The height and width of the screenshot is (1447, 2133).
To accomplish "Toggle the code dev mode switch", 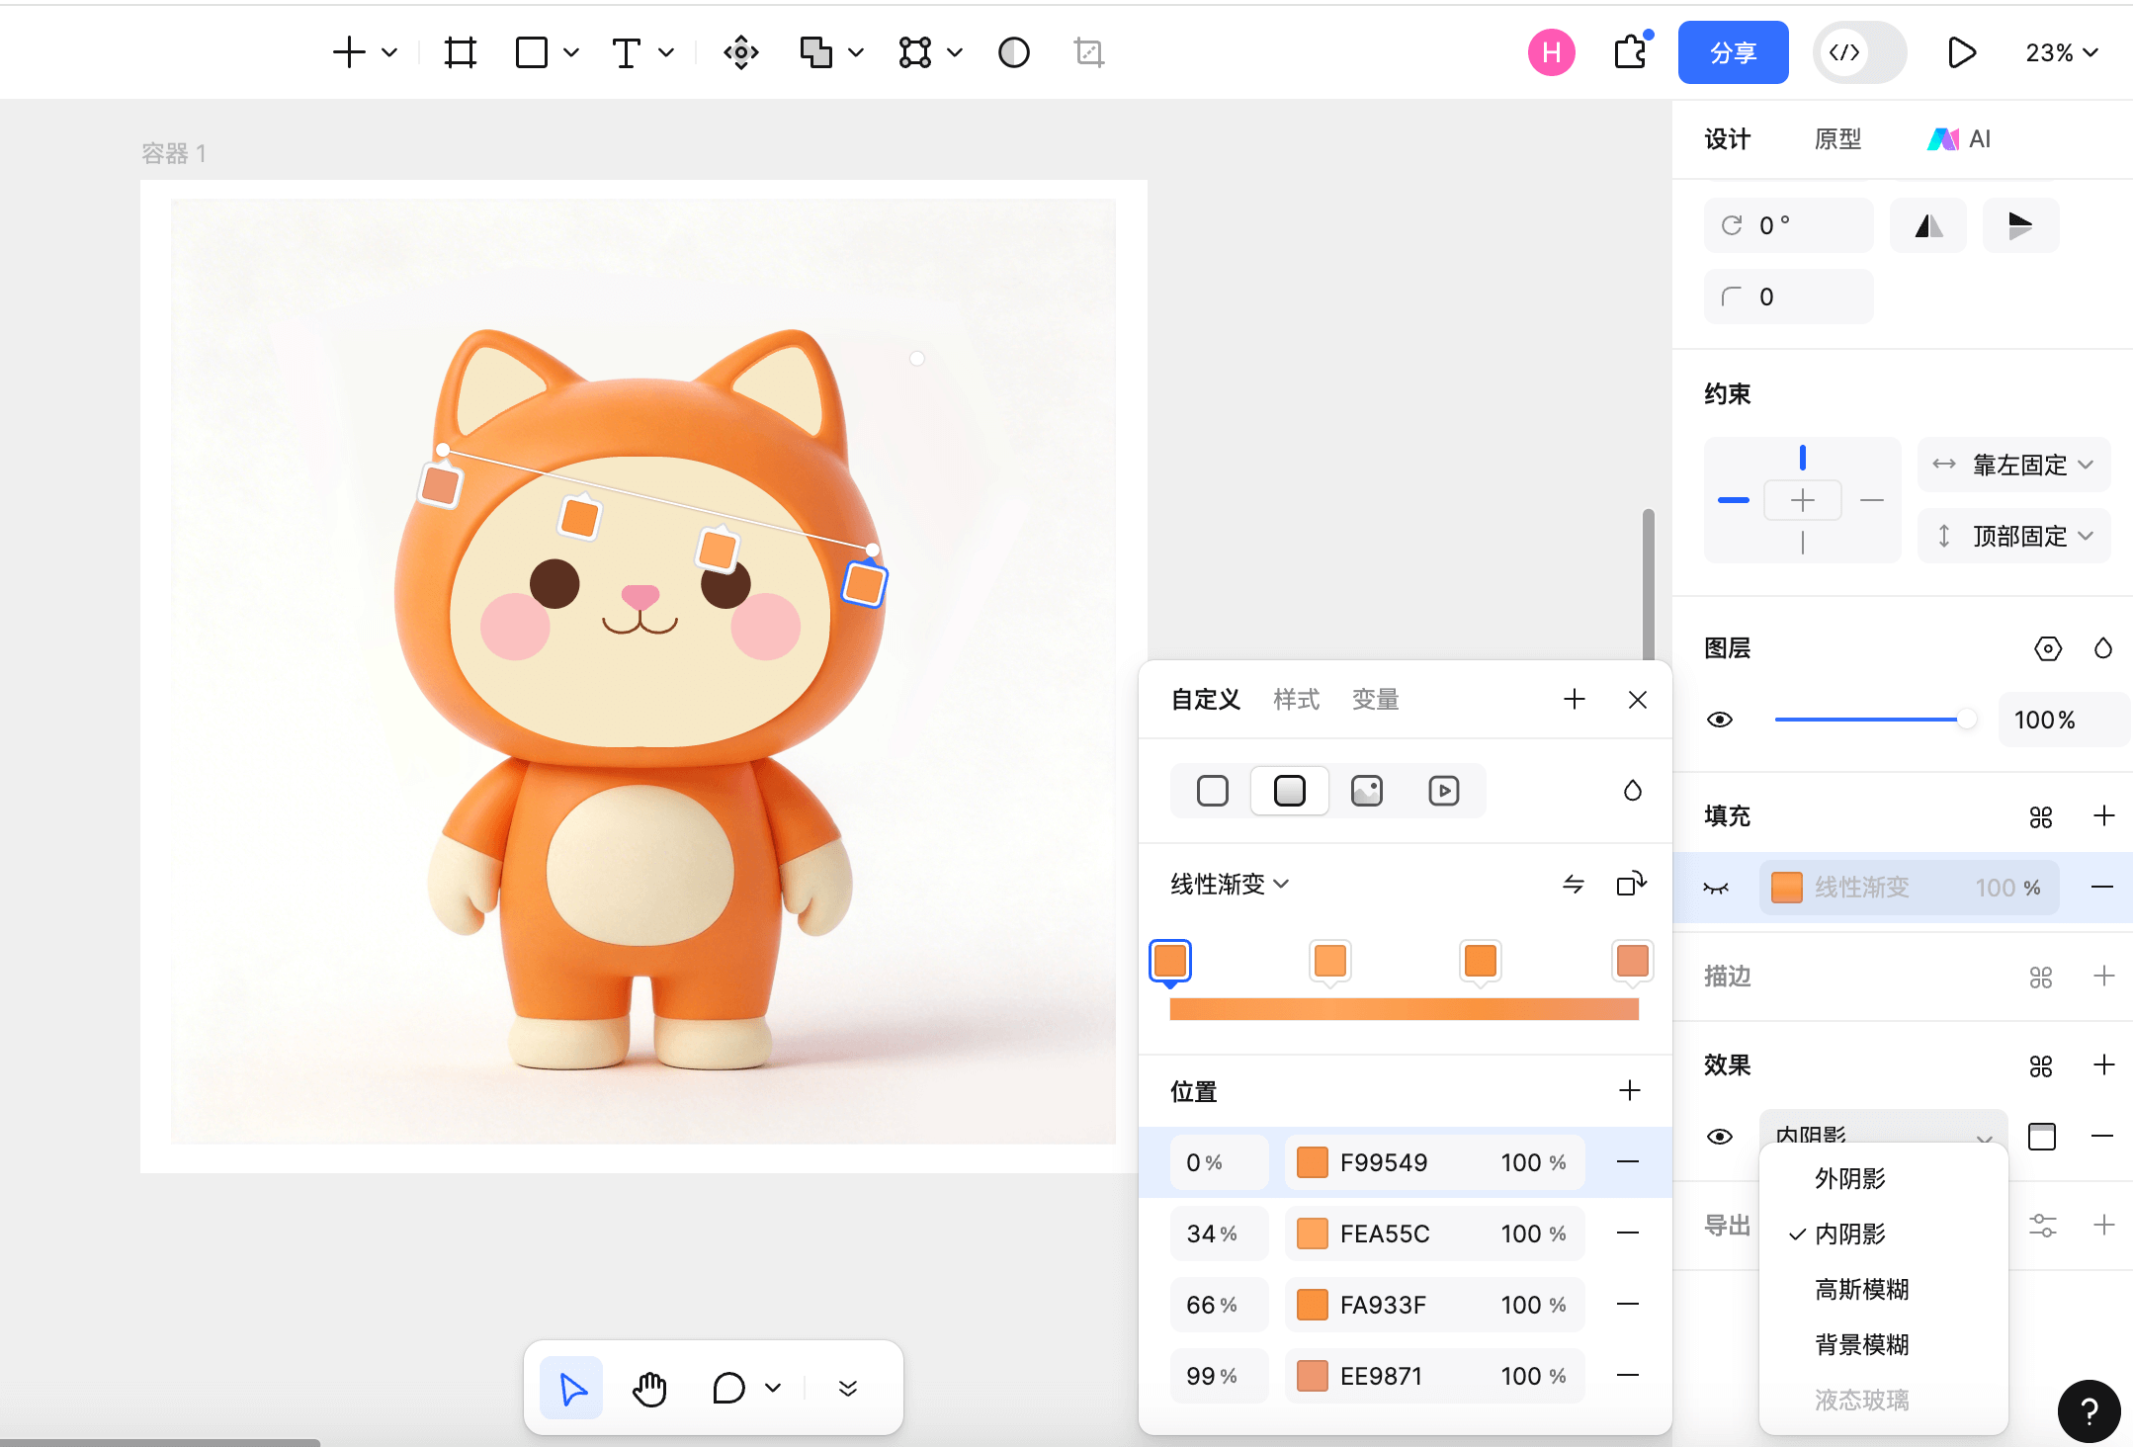I will point(1858,52).
